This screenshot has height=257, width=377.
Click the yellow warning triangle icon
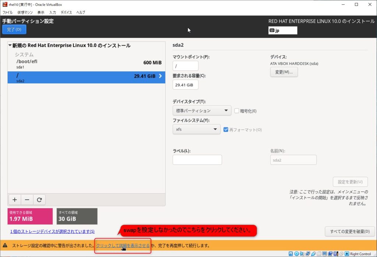(x=5, y=246)
